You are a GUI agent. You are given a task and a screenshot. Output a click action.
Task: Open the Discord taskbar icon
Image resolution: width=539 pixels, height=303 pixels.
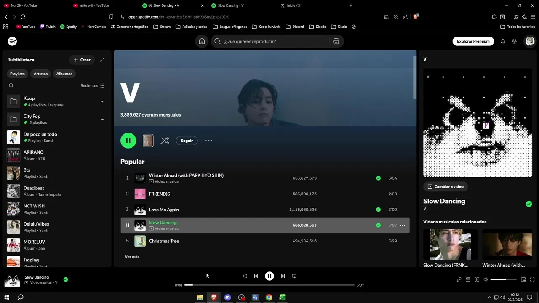pos(228,297)
